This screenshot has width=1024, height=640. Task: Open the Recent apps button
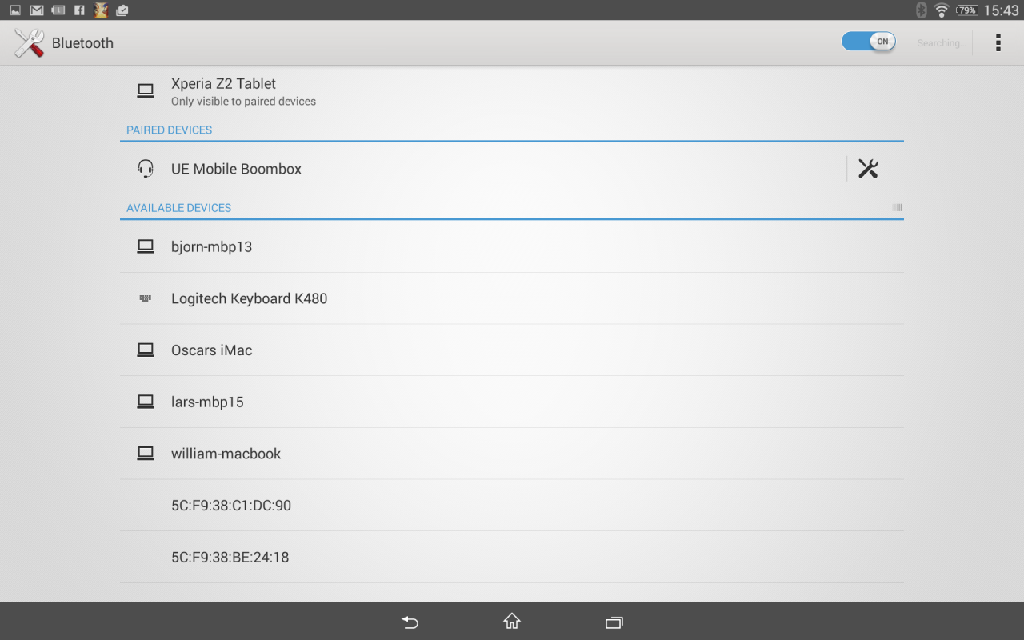tap(614, 622)
